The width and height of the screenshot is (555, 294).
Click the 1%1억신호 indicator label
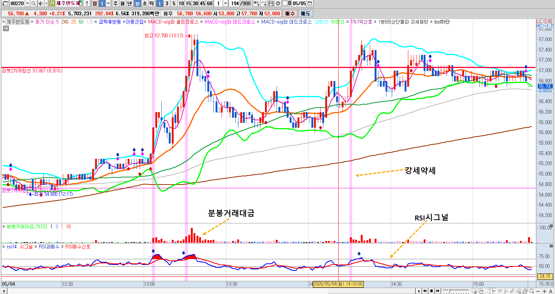click(362, 22)
